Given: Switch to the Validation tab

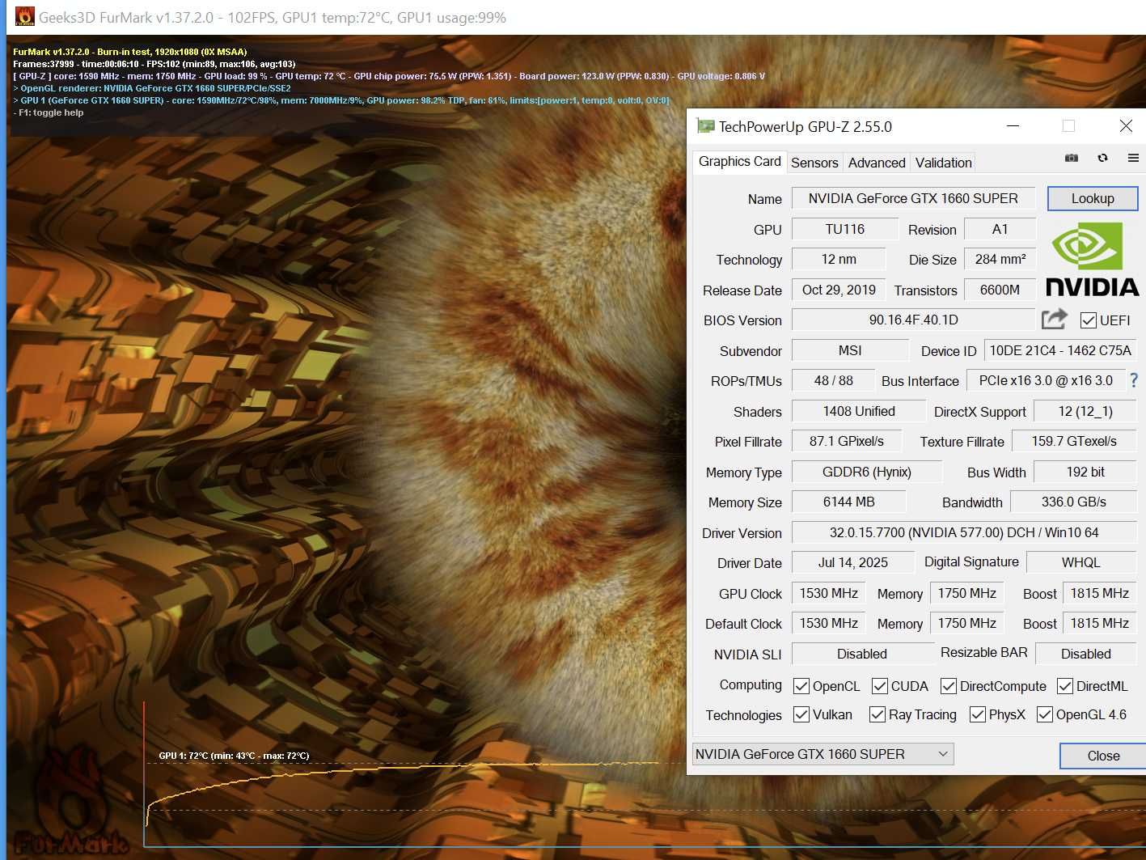Looking at the screenshot, I should [943, 163].
